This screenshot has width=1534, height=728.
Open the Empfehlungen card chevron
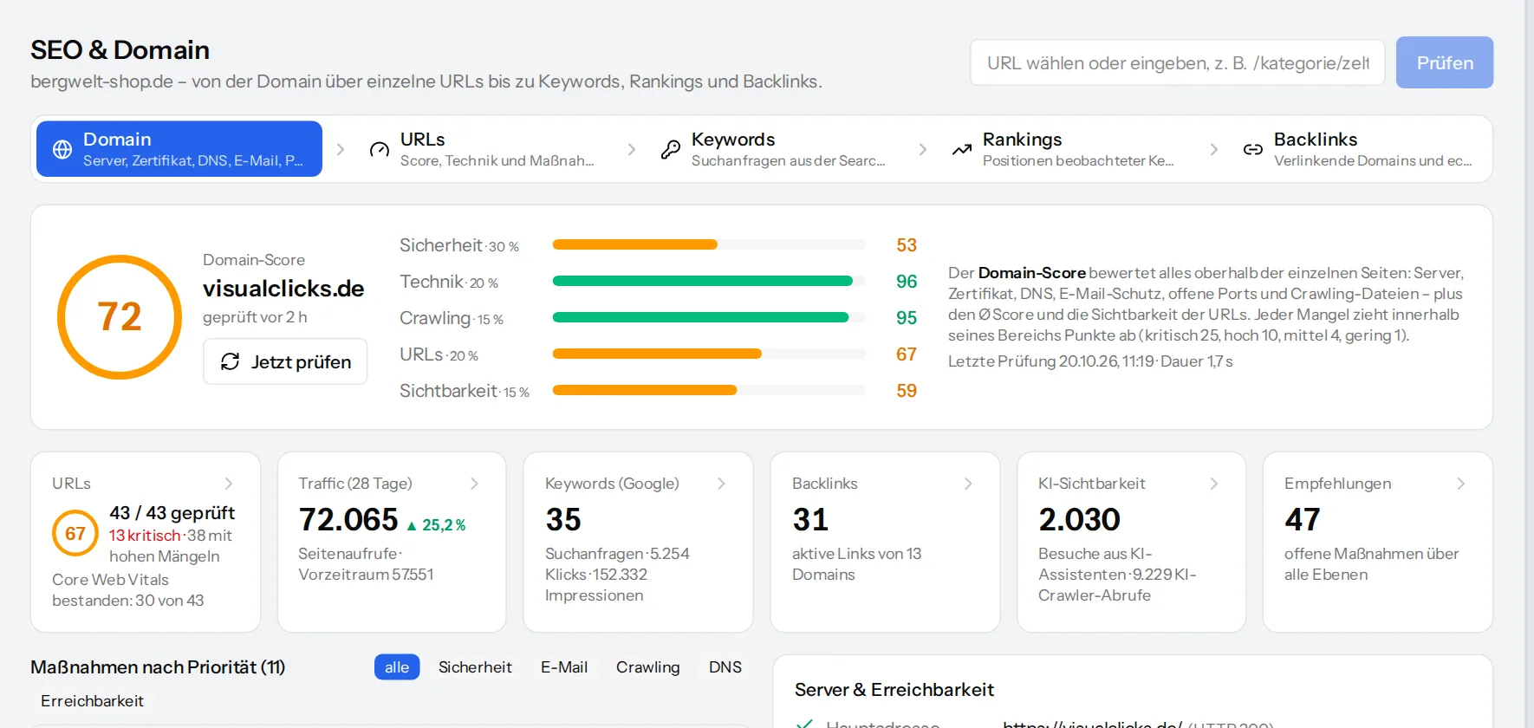[1460, 484]
